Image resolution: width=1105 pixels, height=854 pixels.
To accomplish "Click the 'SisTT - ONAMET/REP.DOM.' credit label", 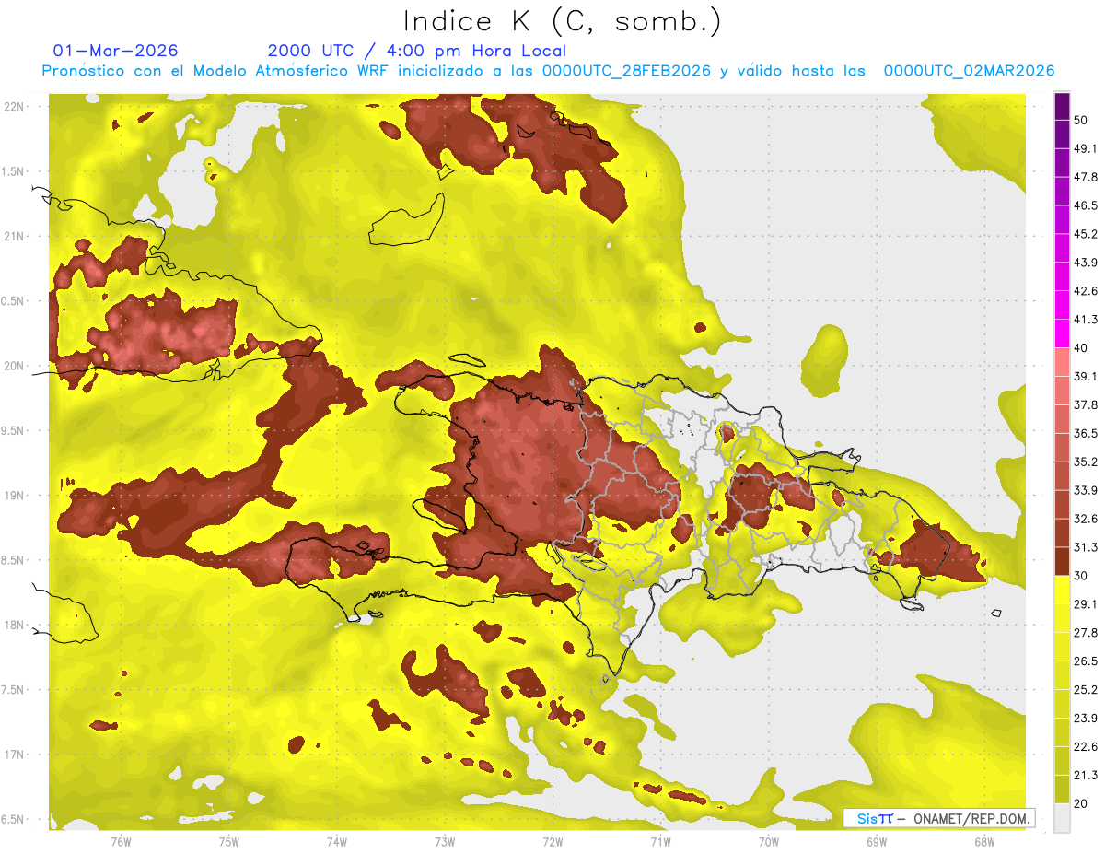I will (938, 818).
